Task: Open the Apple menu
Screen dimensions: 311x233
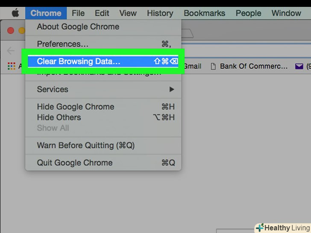Action: tap(15, 13)
